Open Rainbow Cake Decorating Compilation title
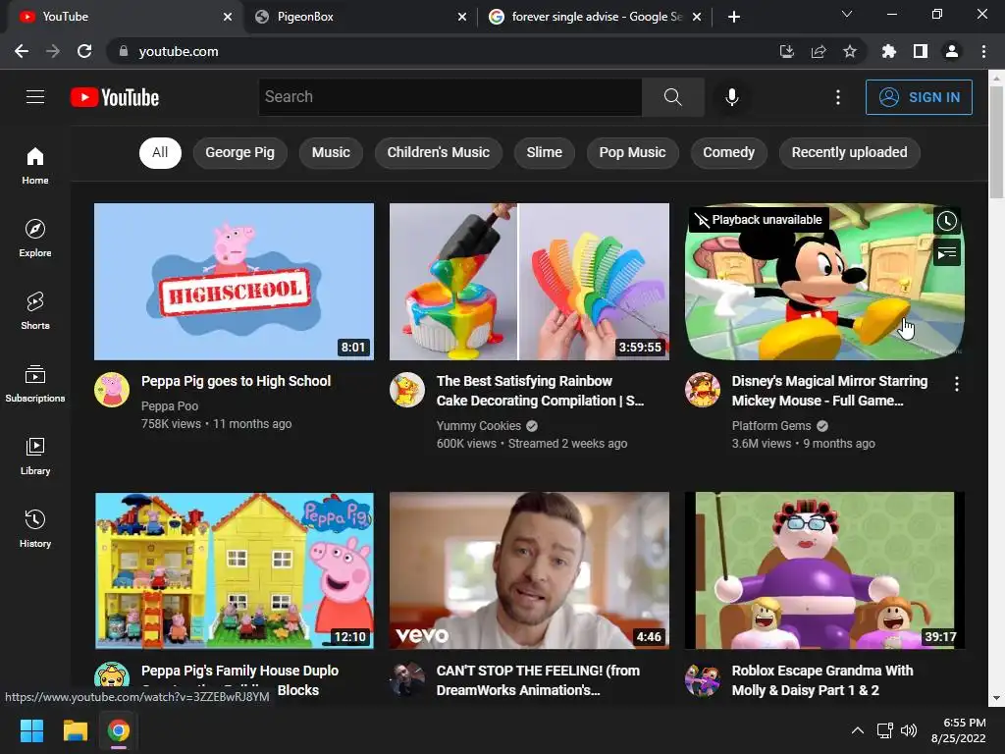1005x754 pixels. (x=541, y=391)
